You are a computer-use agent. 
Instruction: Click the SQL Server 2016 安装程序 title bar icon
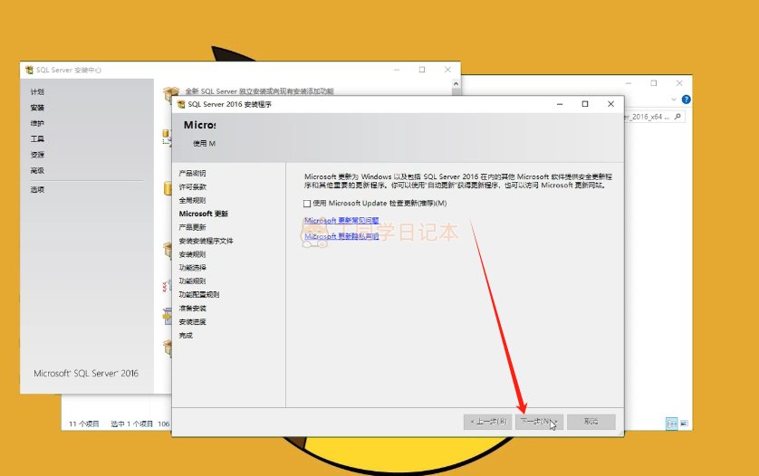[181, 104]
